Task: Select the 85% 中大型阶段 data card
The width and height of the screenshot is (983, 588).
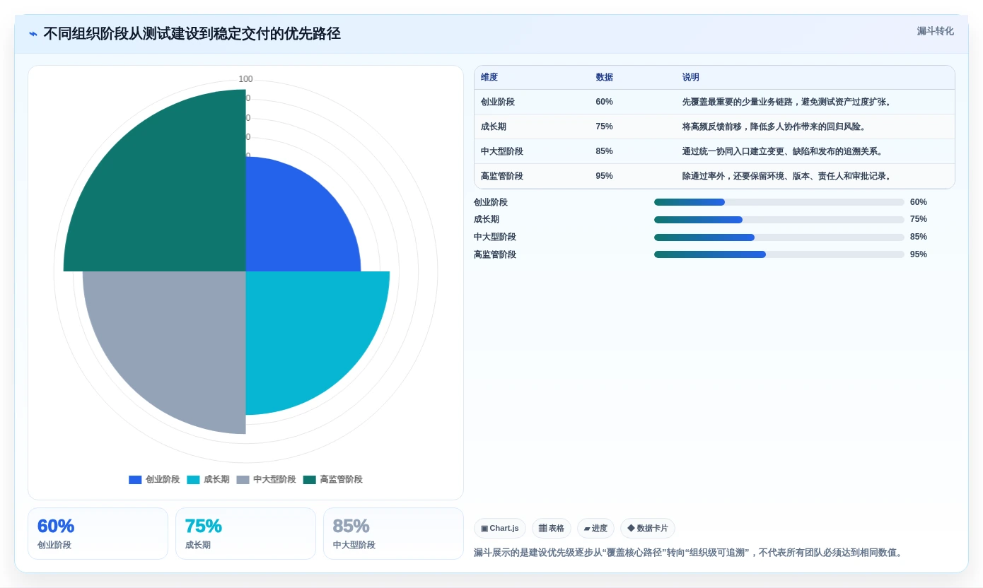Action: click(x=393, y=534)
